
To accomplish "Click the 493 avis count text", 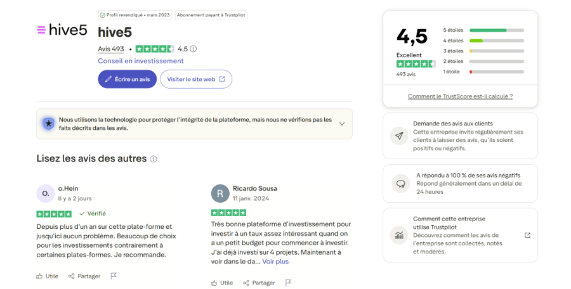I will click(x=406, y=74).
